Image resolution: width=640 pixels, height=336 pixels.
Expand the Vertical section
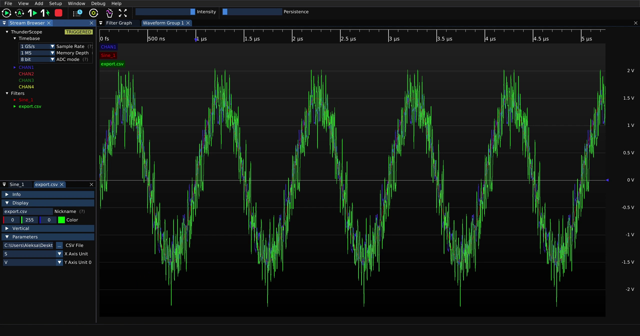[x=48, y=228]
